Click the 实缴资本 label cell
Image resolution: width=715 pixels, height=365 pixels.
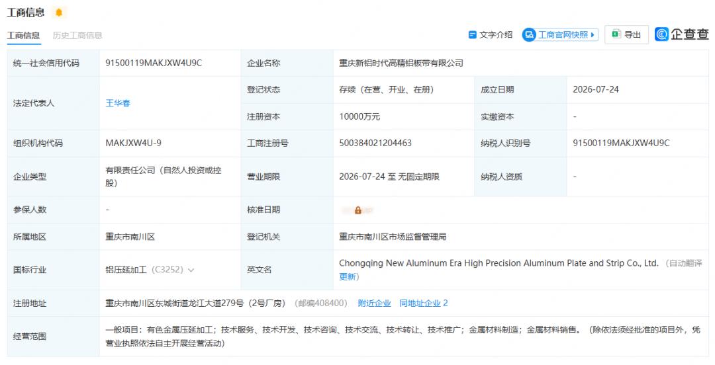point(520,116)
